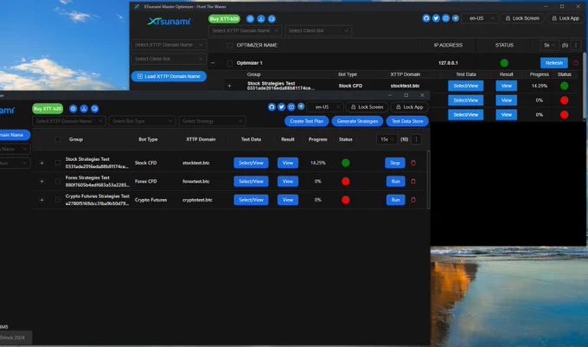588x347 pixels.
Task: Select/View test data for forextest.btc
Action: 251,181
